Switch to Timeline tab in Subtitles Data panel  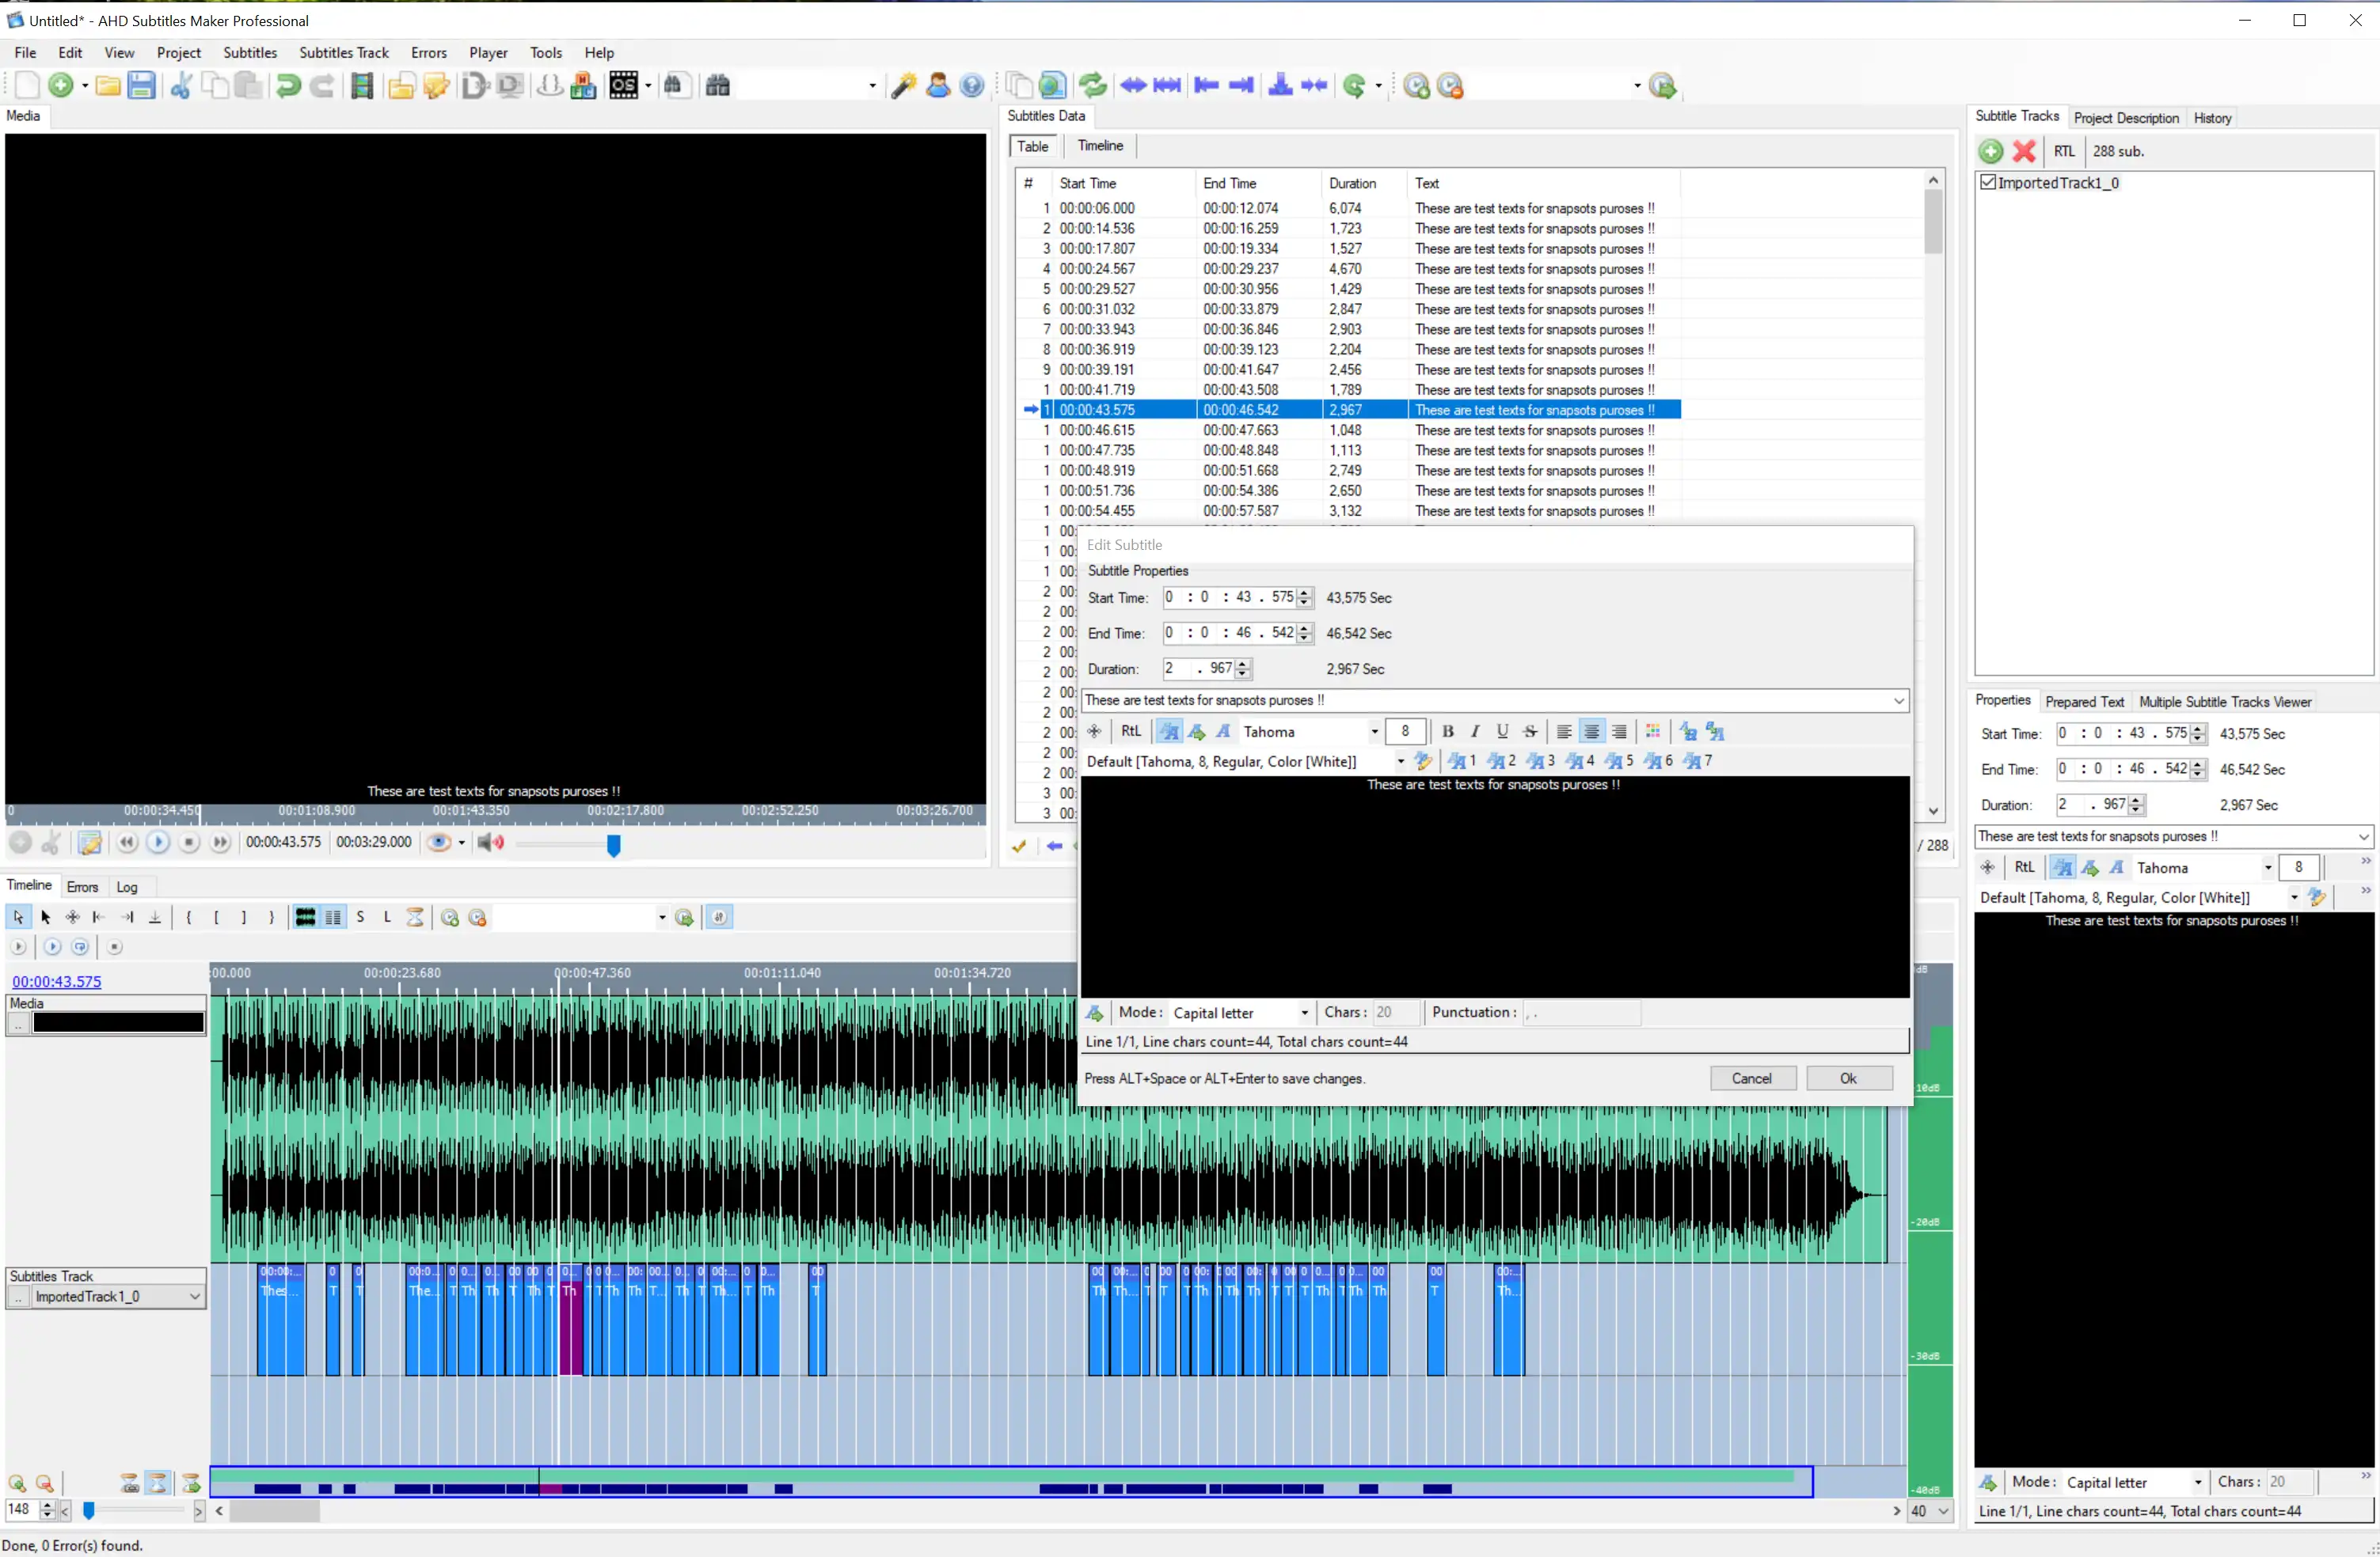1101,146
